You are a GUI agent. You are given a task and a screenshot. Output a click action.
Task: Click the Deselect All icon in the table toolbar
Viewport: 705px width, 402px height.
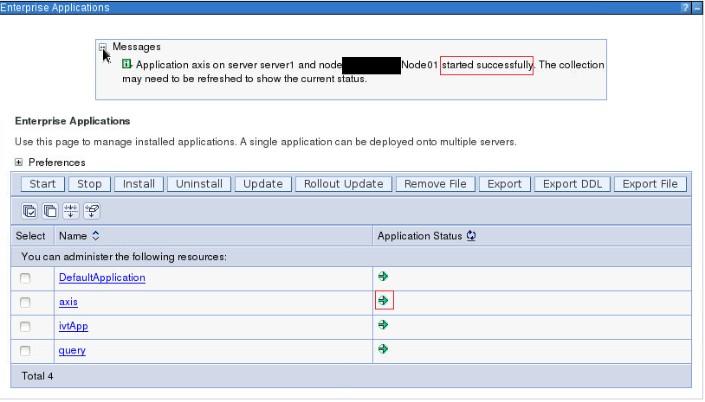click(50, 210)
